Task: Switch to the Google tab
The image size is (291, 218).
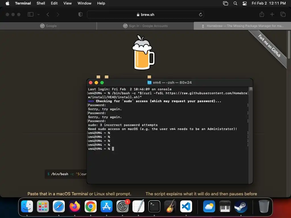Action: pyautogui.click(x=48, y=26)
